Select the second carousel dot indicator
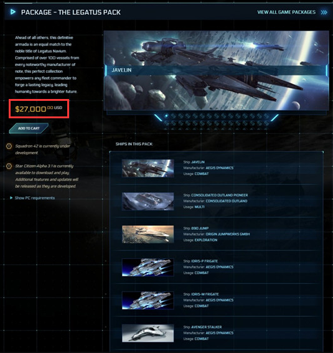The width and height of the screenshot is (333, 353). click(x=173, y=116)
